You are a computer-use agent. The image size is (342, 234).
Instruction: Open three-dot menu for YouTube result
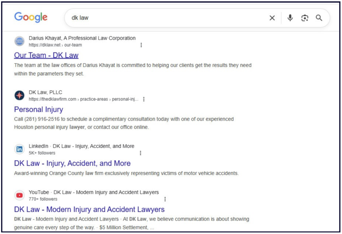(165, 199)
